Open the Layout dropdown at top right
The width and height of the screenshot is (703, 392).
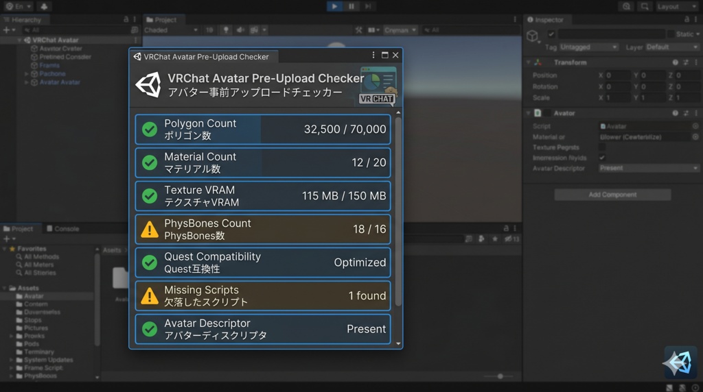point(676,7)
